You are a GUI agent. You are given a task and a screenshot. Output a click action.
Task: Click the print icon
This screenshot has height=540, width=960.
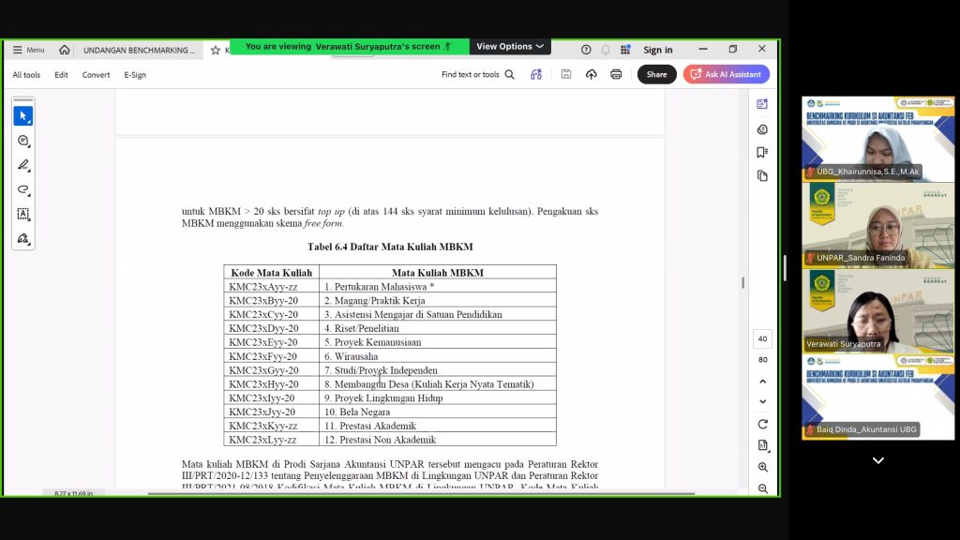[616, 75]
